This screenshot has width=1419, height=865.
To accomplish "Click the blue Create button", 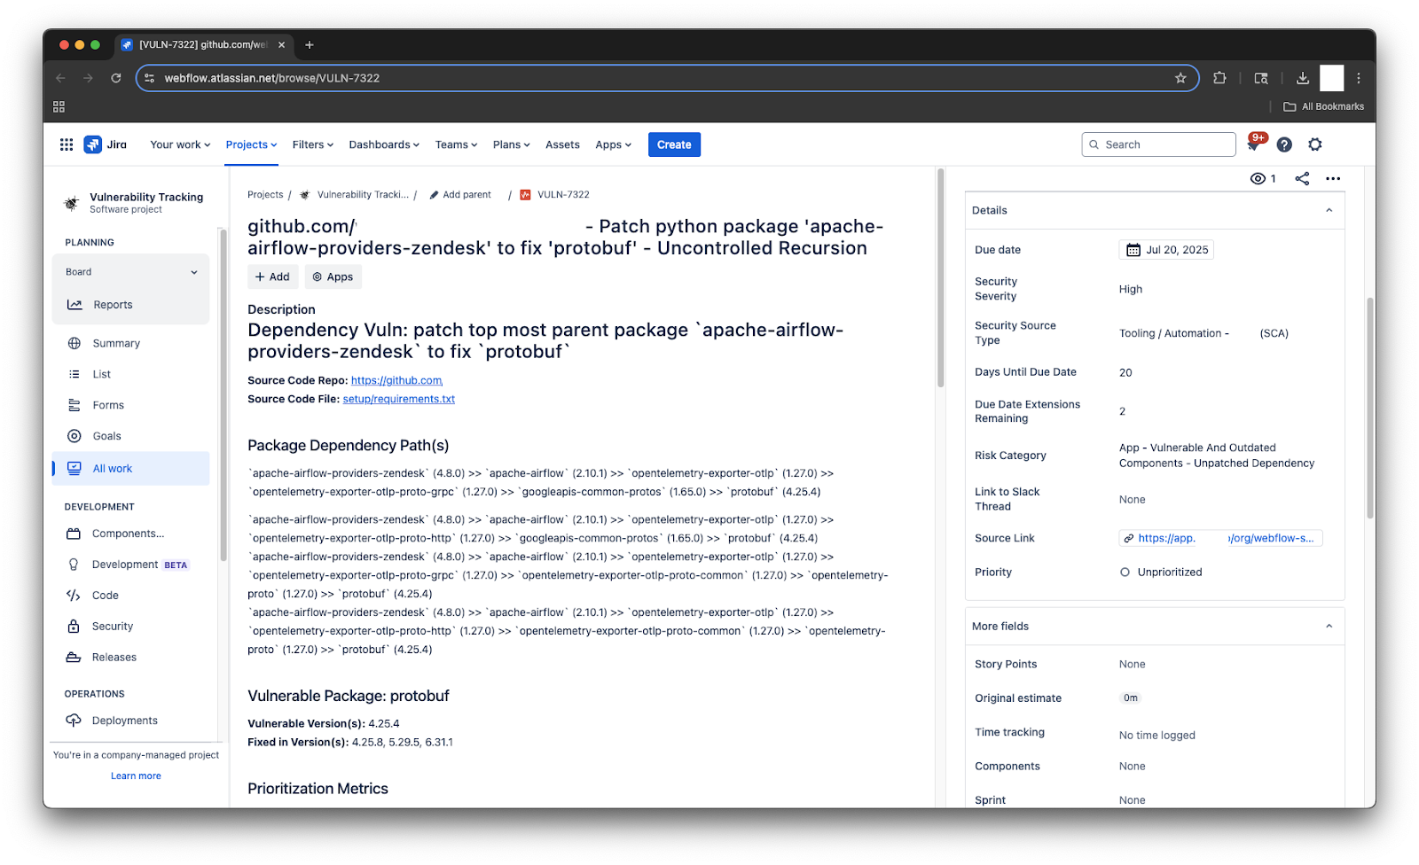I will (674, 144).
